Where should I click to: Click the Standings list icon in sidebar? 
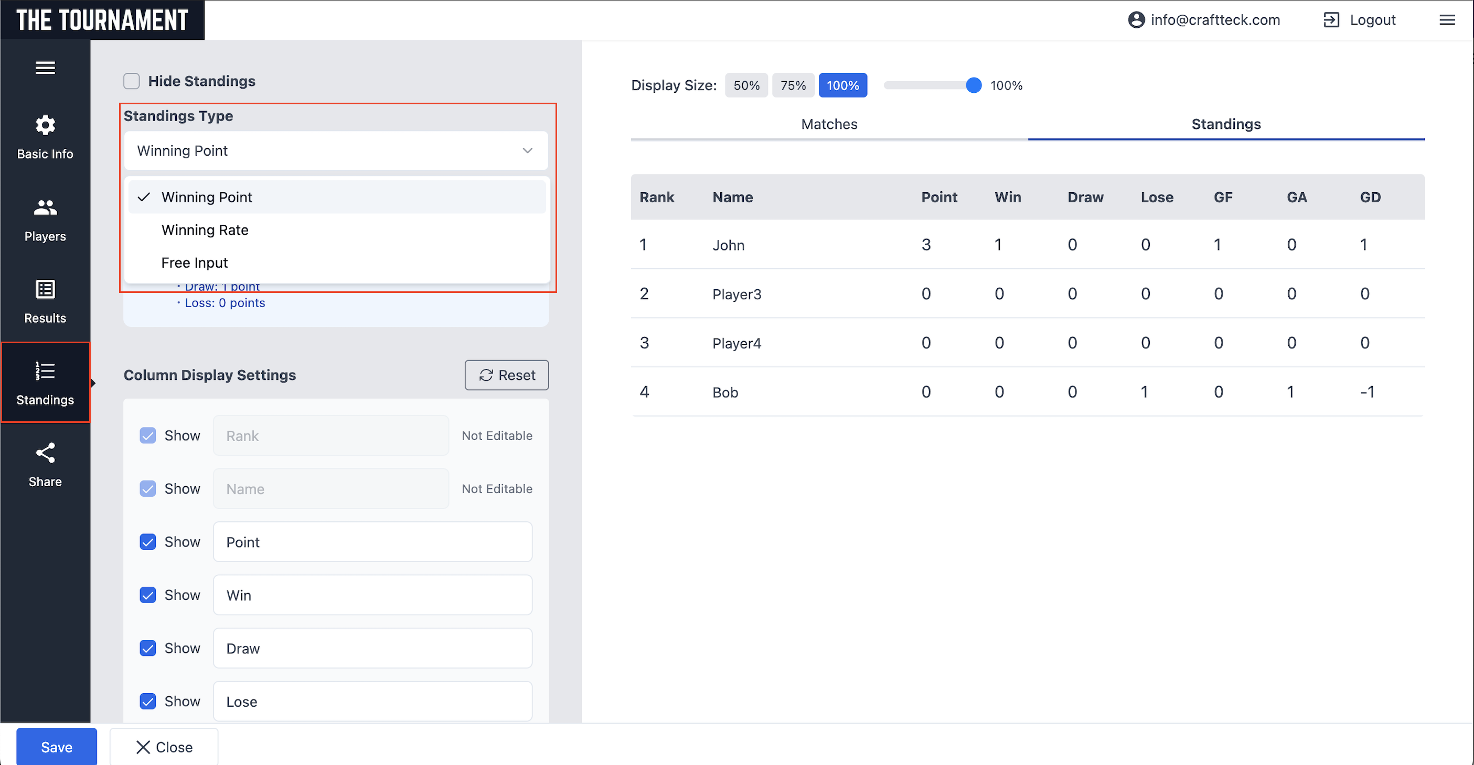tap(45, 371)
